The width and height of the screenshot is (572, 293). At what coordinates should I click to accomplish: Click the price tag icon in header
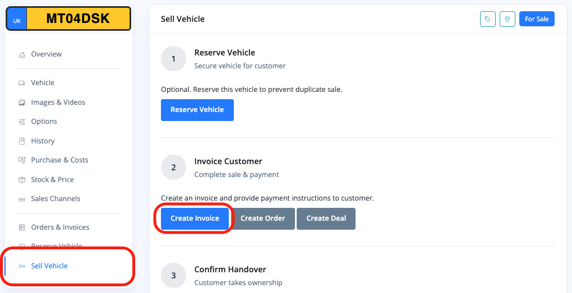pyautogui.click(x=488, y=19)
